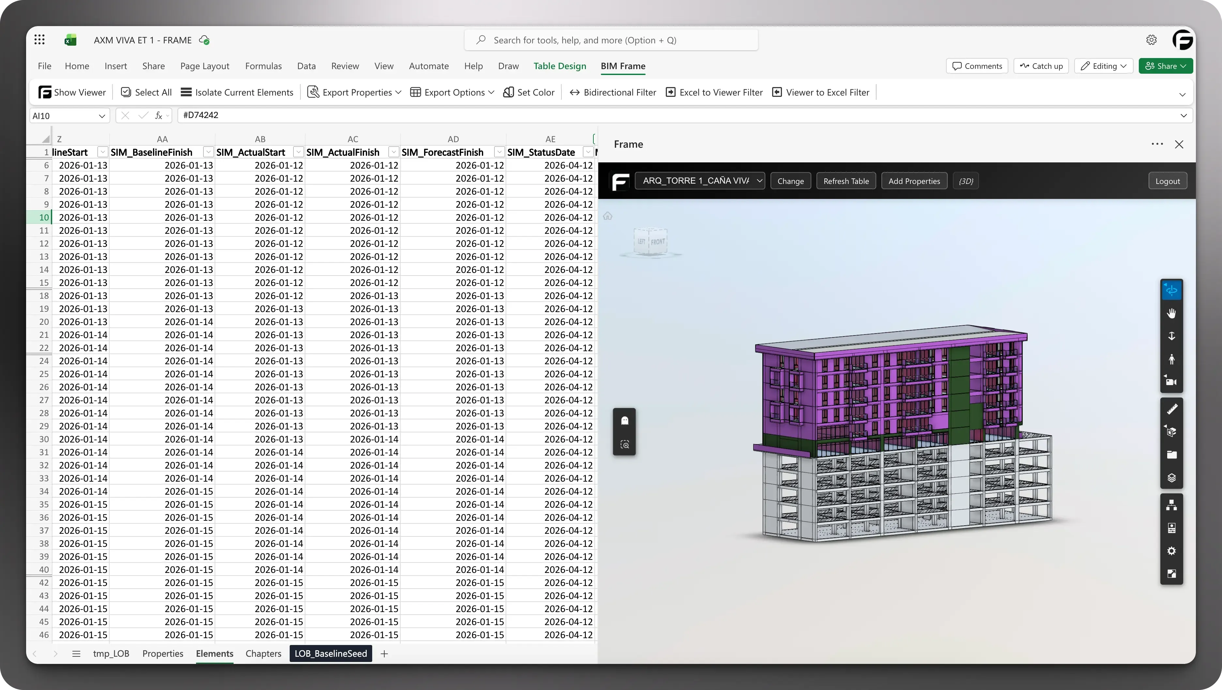Open the Formulas ribbon tab
The image size is (1222, 690).
263,66
